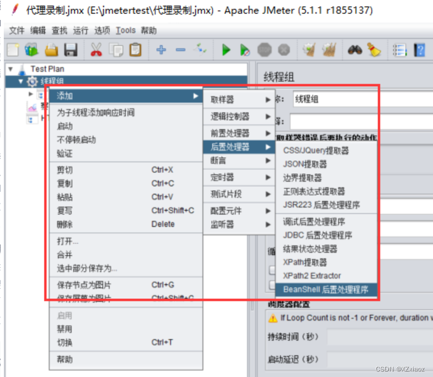
Task: Choose 帮助 at bottom of context menu
Action: (x=126, y=359)
